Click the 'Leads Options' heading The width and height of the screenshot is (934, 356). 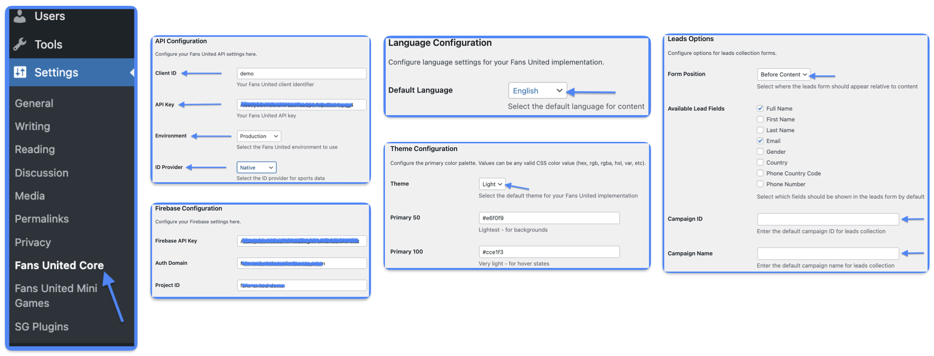(690, 39)
